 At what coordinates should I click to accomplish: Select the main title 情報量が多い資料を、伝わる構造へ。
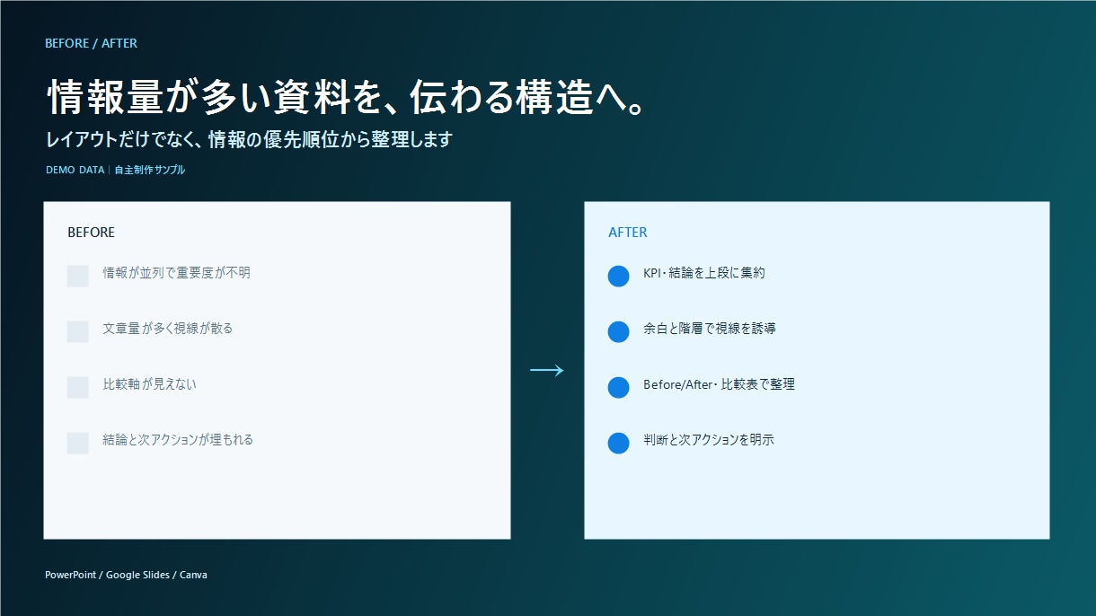pyautogui.click(x=346, y=98)
